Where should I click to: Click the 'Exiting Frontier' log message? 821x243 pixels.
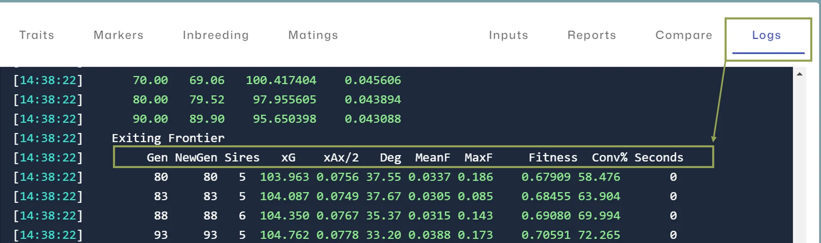click(168, 138)
